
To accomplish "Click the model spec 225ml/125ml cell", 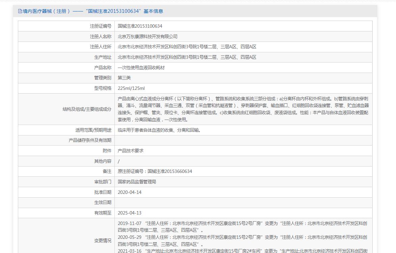I will coord(131,88).
